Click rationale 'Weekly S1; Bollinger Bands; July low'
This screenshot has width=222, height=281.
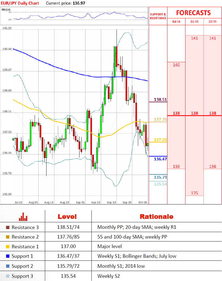(137, 256)
